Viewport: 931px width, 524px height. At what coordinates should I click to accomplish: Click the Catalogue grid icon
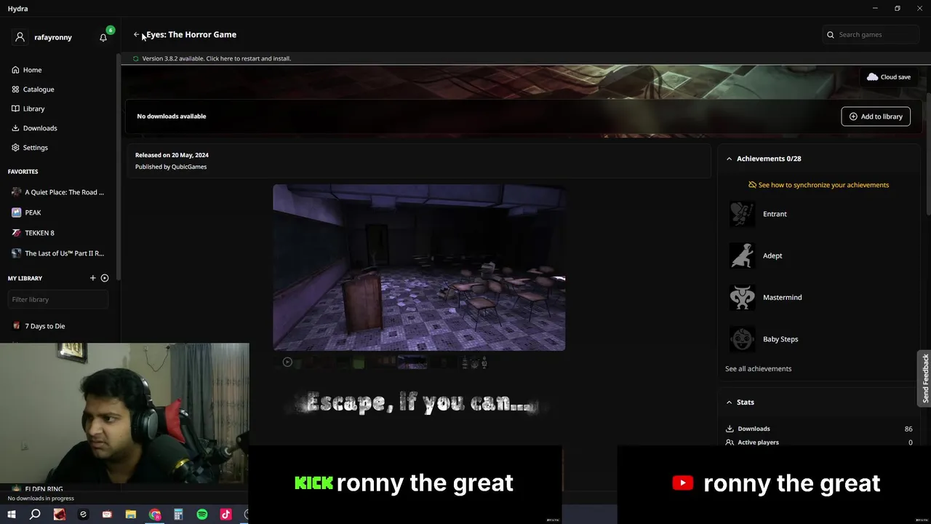coord(15,90)
